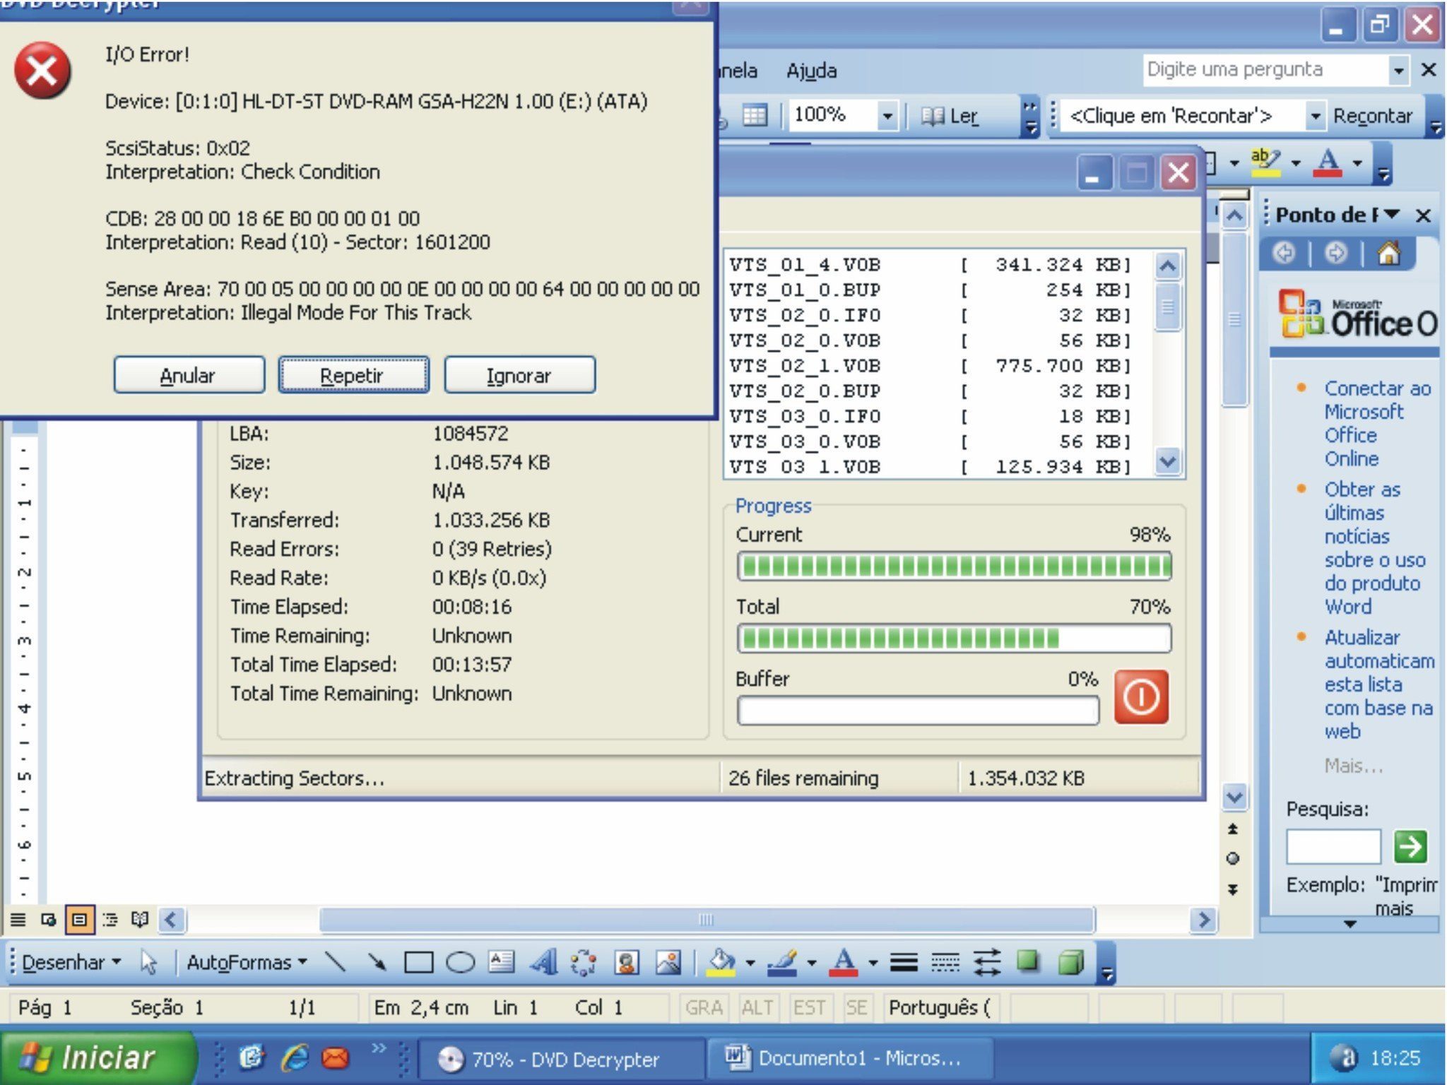This screenshot has width=1447, height=1085.
Task: Select the Line drawing tool
Action: point(334,962)
